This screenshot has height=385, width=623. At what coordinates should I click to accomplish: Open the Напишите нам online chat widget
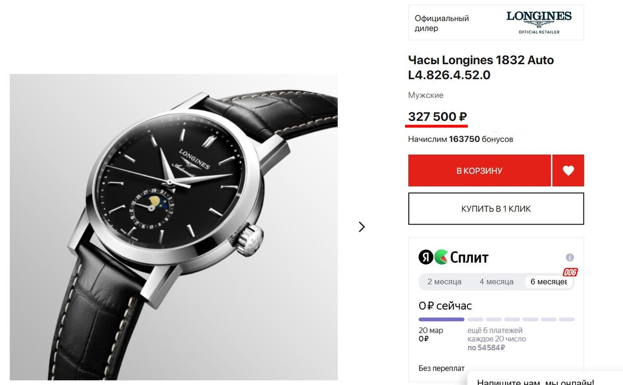[535, 382]
